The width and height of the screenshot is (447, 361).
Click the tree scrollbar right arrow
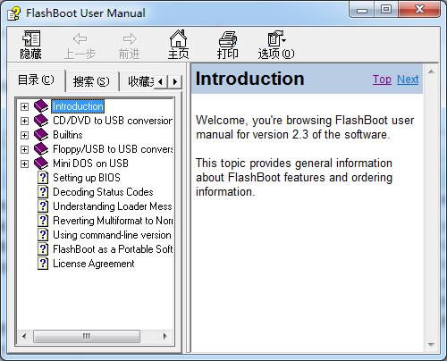click(165, 337)
